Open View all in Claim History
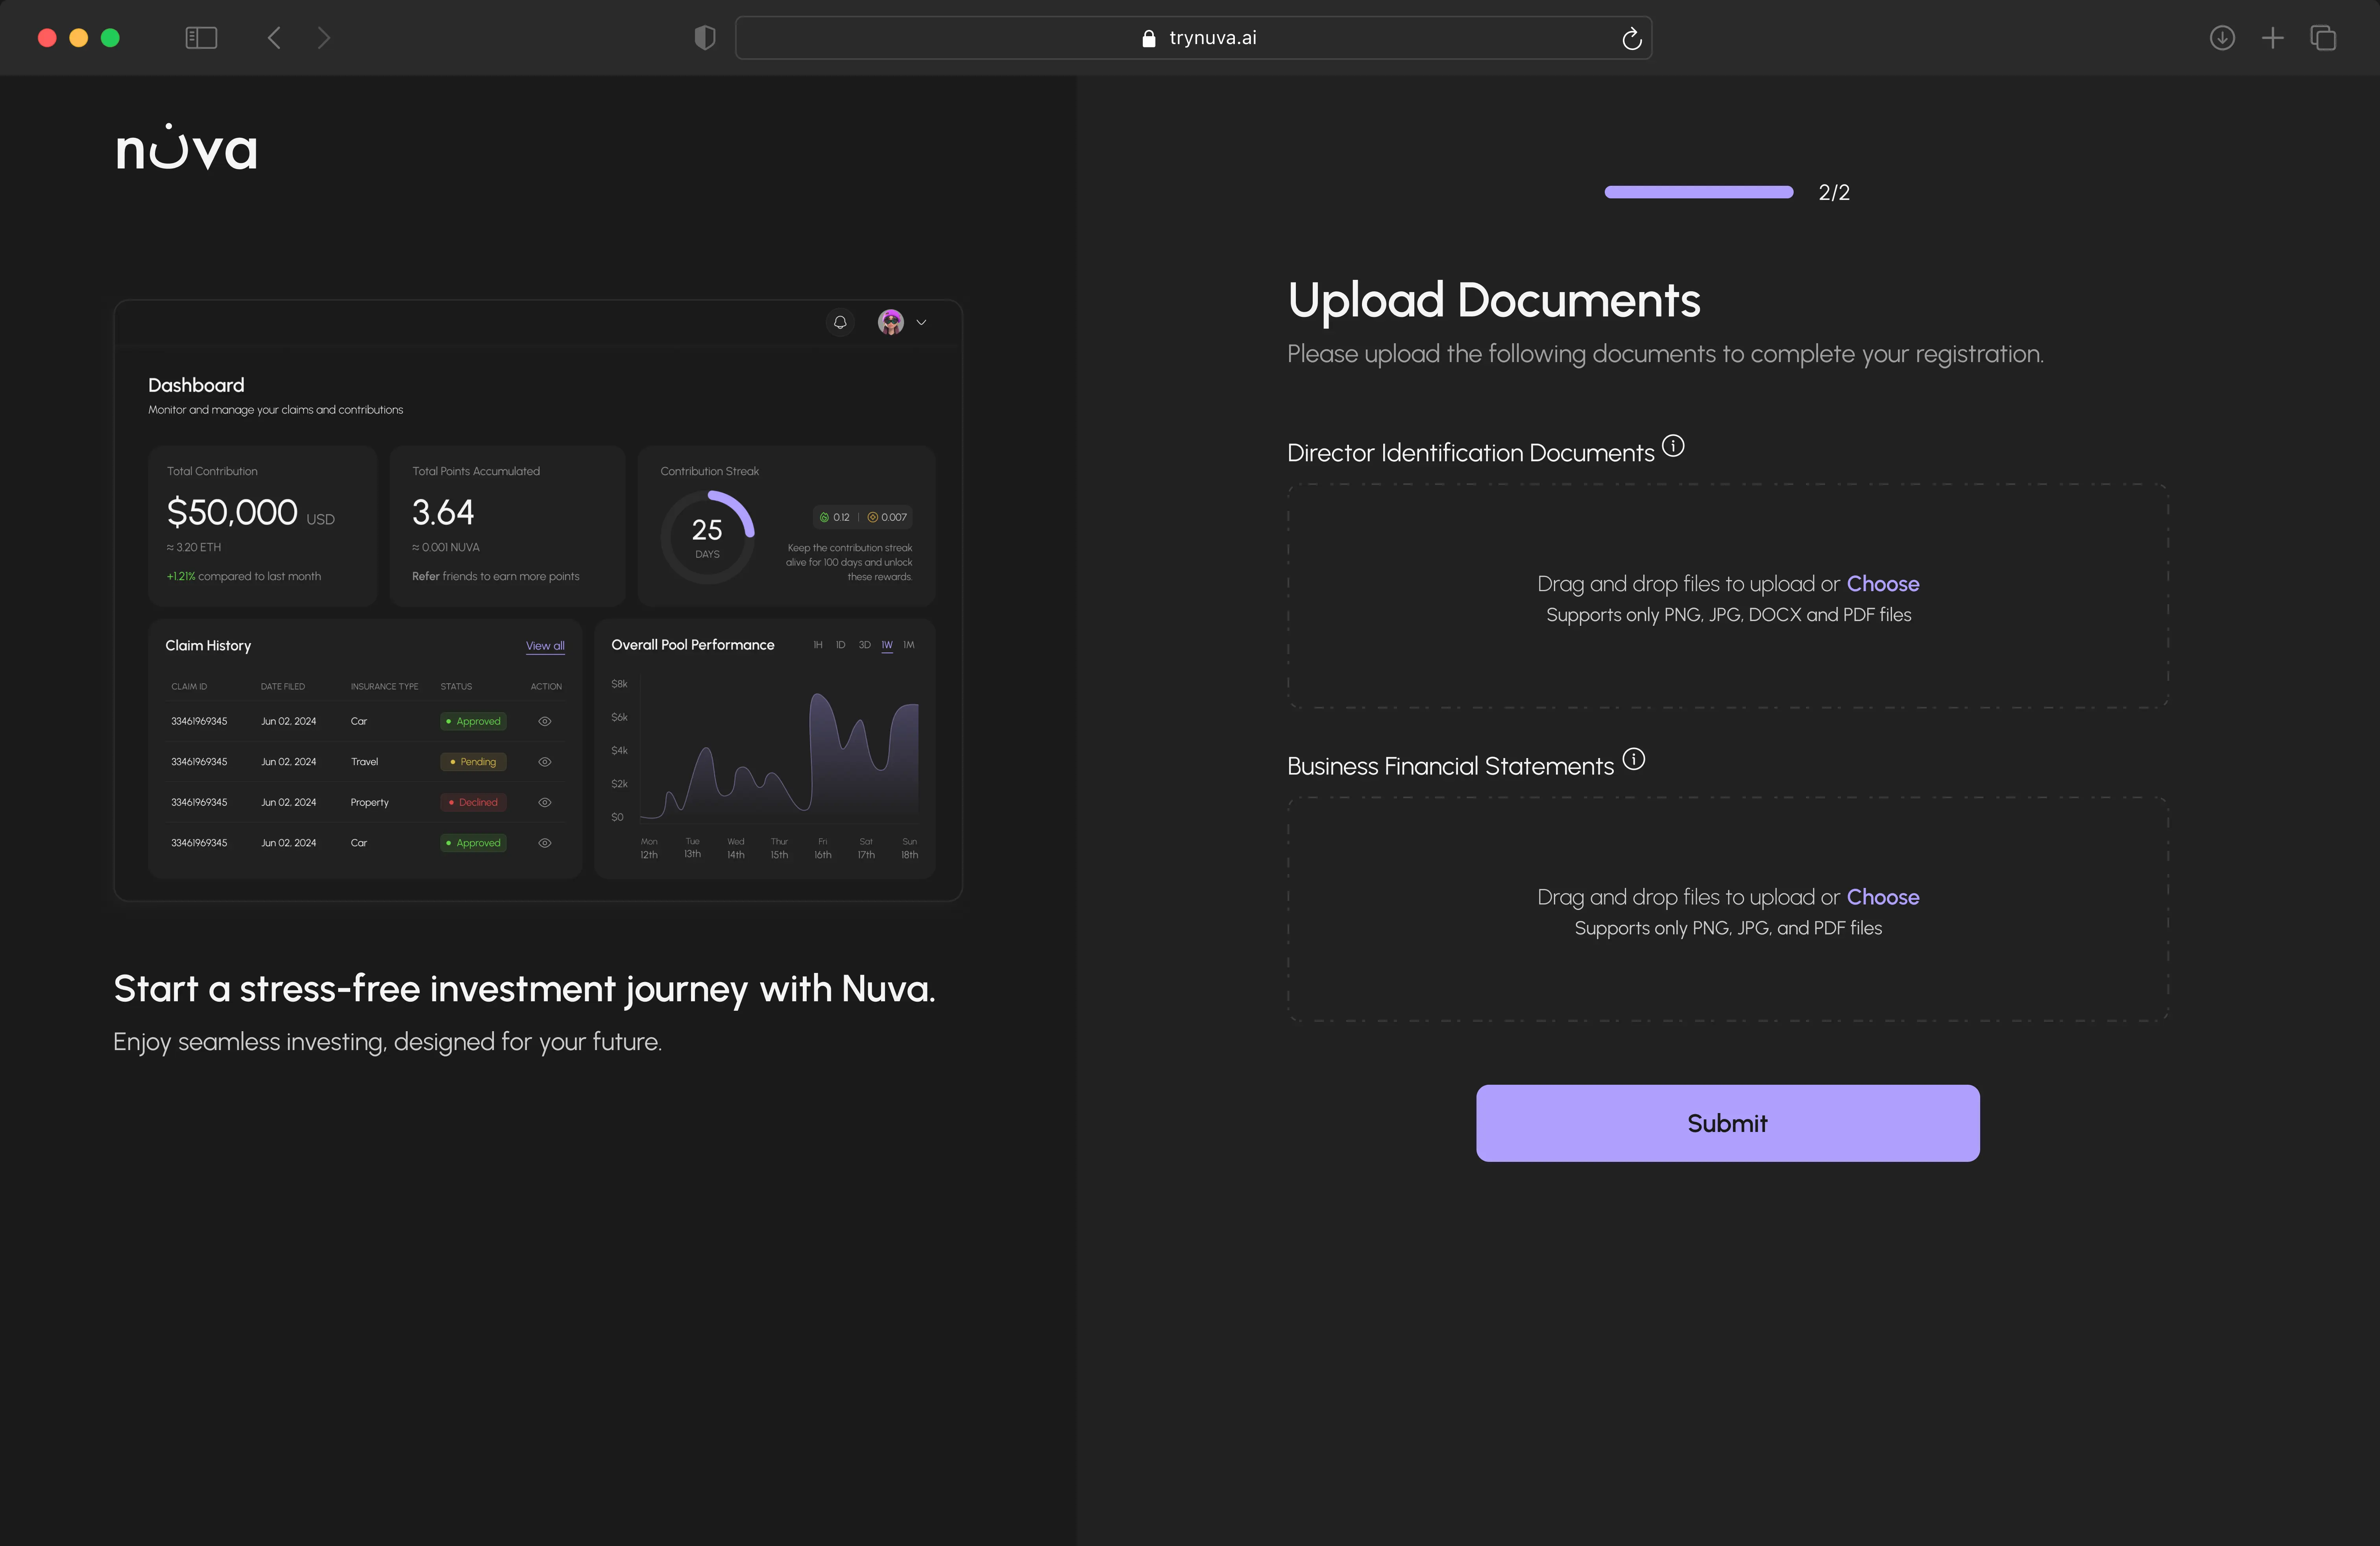Screen dimensions: 2380x1546 point(545,645)
